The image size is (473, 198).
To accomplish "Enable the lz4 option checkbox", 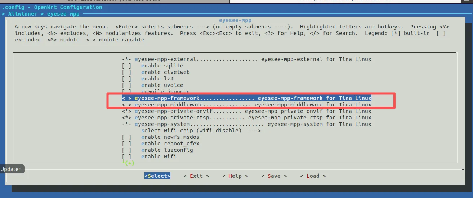I will (126, 79).
